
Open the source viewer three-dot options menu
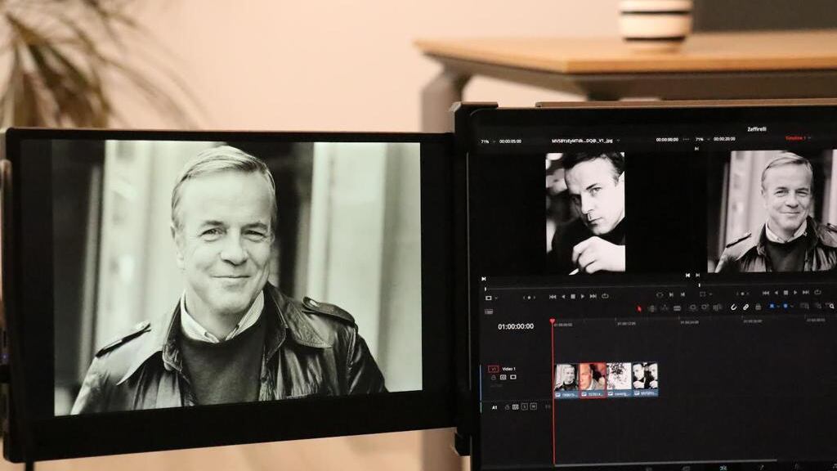(x=686, y=139)
